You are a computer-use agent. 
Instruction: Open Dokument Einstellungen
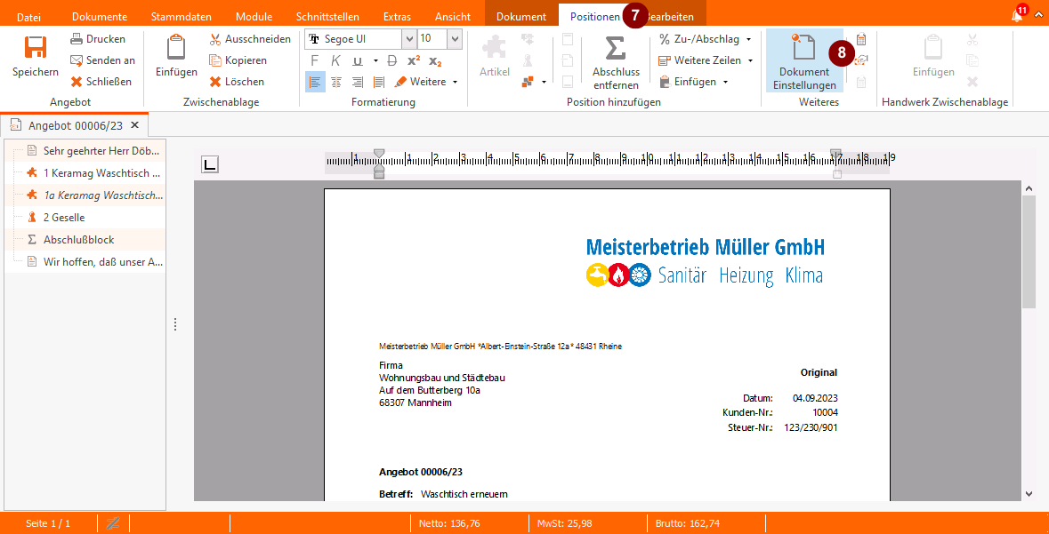pos(803,60)
